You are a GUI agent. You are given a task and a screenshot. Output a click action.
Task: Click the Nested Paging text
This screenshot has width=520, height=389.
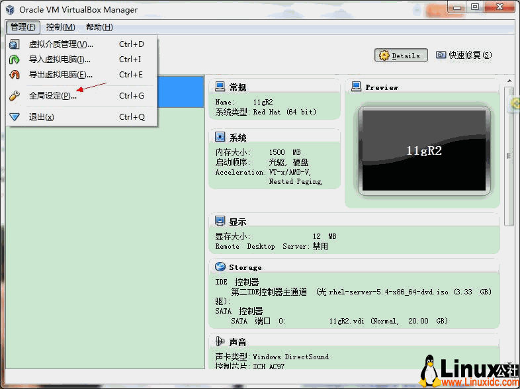[296, 182]
